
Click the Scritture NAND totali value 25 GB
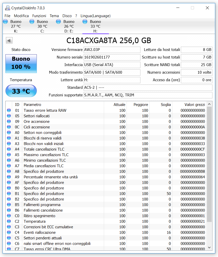click(x=197, y=65)
